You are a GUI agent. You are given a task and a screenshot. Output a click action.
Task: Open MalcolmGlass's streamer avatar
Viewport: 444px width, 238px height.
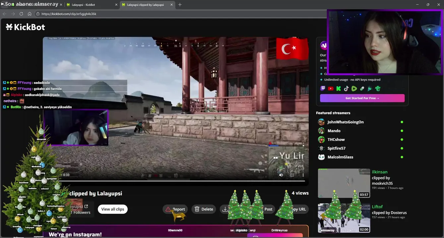pyautogui.click(x=321, y=157)
